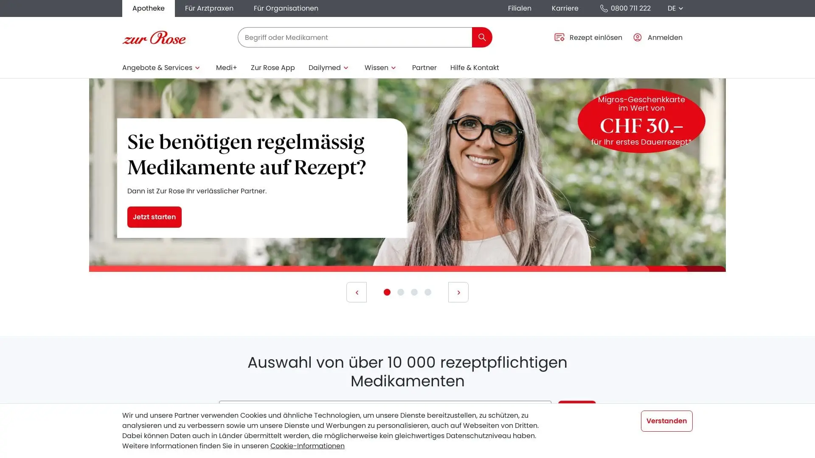Select the fourth carousel dot
The image size is (815, 458).
[x=428, y=292]
